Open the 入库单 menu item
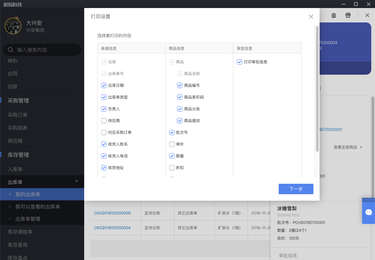The width and height of the screenshot is (375, 260). coord(15,169)
